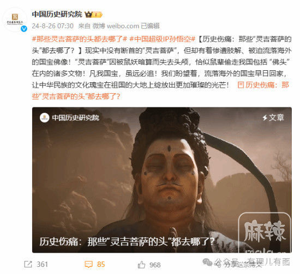Click the blue verified badge on avatar

24,29
